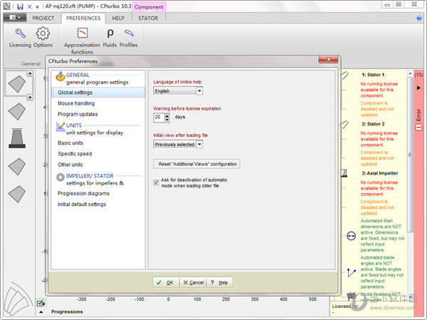Click the main dimensions double-arrow icon

pos(351,235)
